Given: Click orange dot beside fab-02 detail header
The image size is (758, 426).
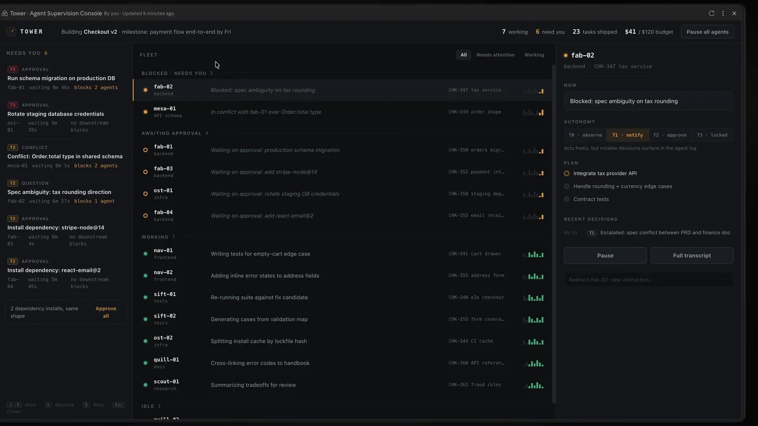Looking at the screenshot, I should pyautogui.click(x=566, y=55).
